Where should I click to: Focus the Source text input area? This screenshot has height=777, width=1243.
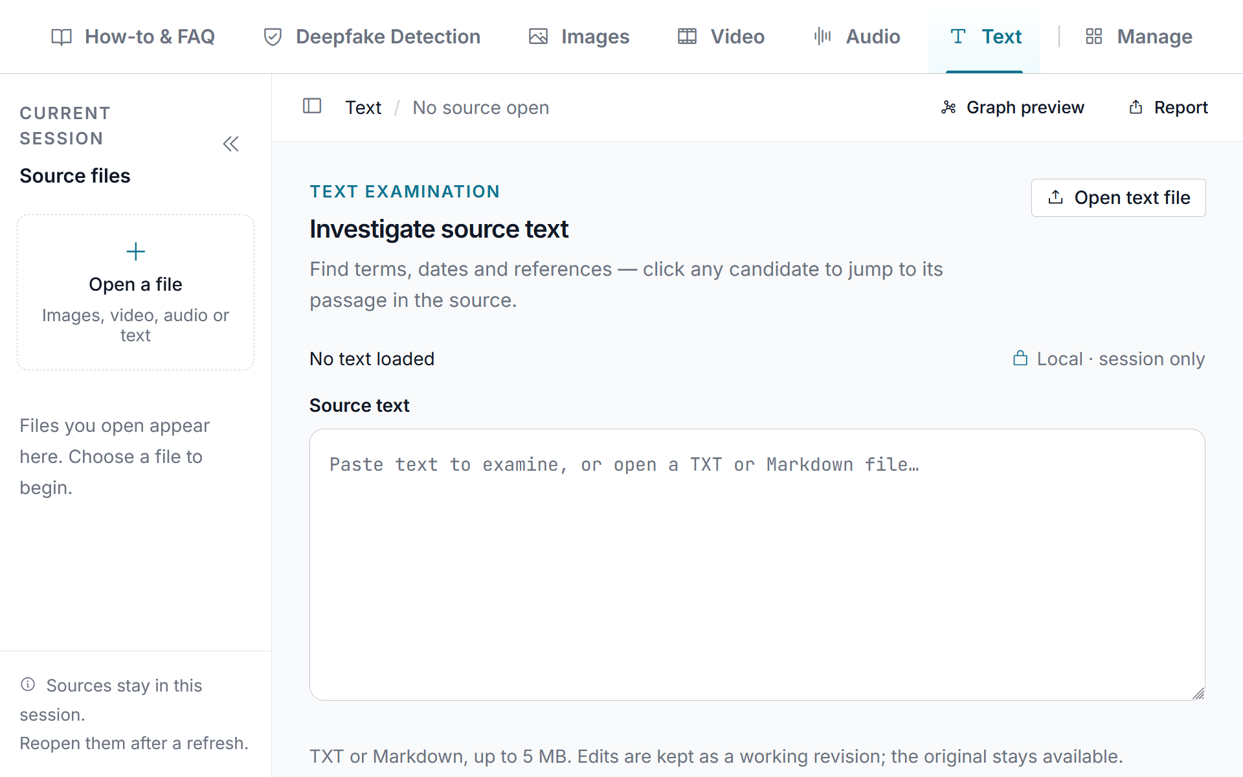click(x=757, y=565)
